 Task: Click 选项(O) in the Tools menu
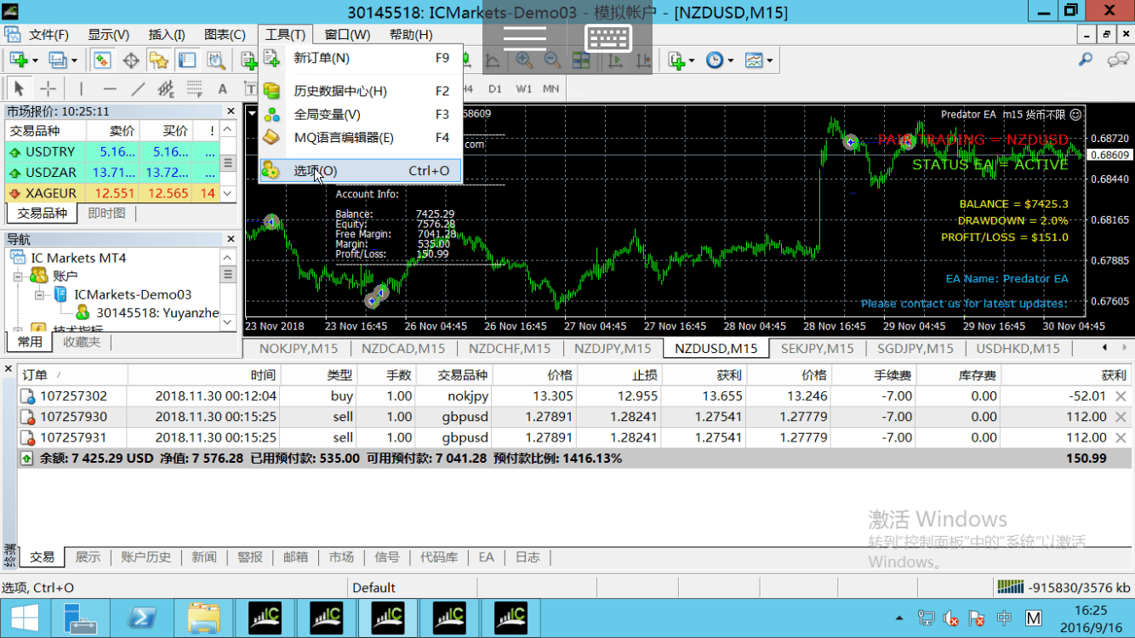tap(361, 170)
